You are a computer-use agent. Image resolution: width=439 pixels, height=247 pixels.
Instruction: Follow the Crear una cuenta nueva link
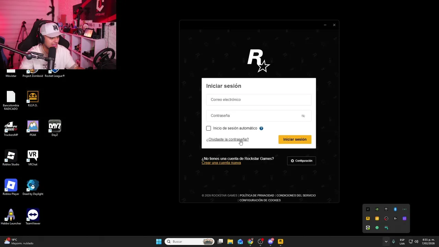click(221, 163)
